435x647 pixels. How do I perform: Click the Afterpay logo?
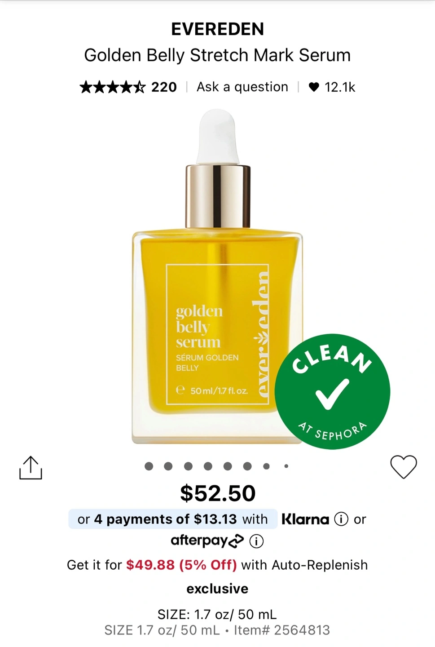[x=207, y=541]
